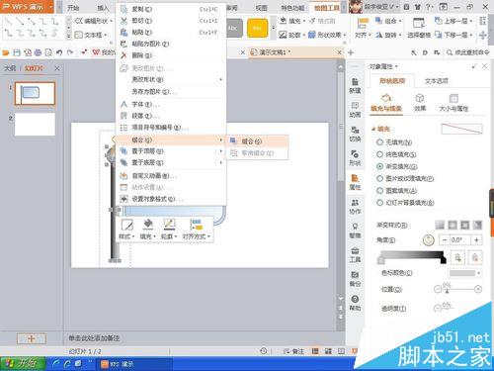Viewport: 494px width, 371px height.
Task: Click the Windows 开始 Start button
Action: click(x=23, y=364)
